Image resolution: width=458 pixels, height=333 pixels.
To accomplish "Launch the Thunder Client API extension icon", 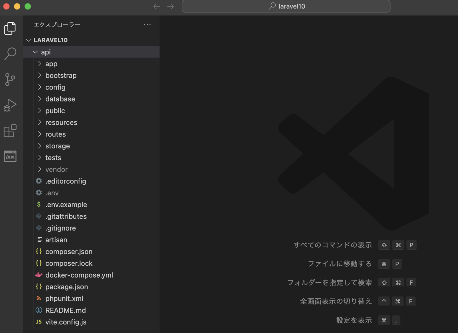I will tap(10, 156).
